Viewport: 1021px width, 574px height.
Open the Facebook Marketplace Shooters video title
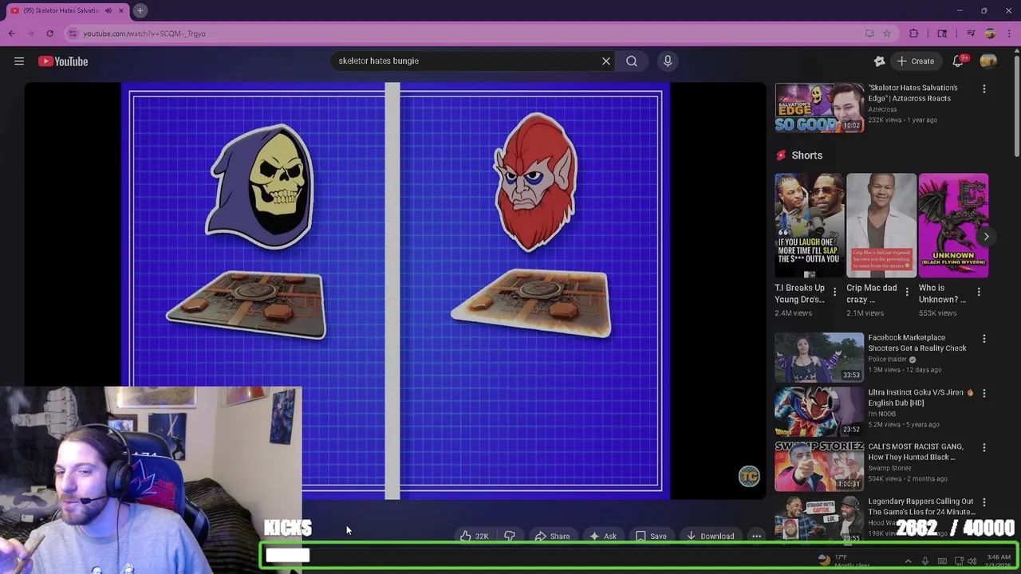pos(917,343)
